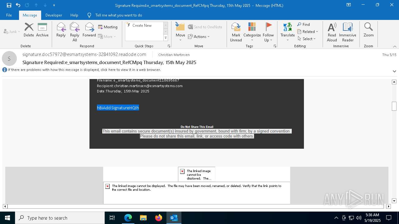Click the Do Not Share This Email heading
Screen dimensions: 399x224
[x=197, y=127]
